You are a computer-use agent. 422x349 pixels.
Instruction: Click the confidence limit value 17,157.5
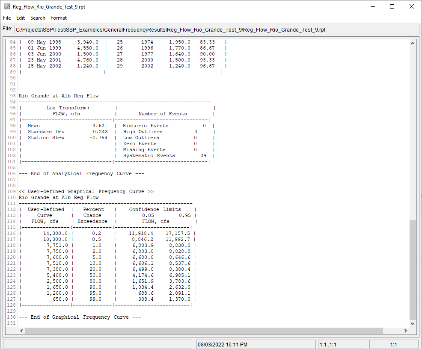point(178,233)
